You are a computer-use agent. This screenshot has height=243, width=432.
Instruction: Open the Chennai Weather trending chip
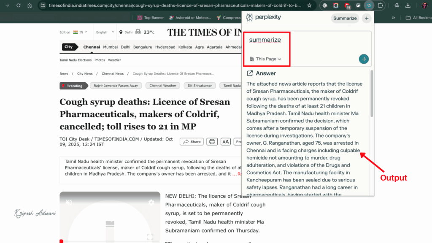click(x=162, y=86)
